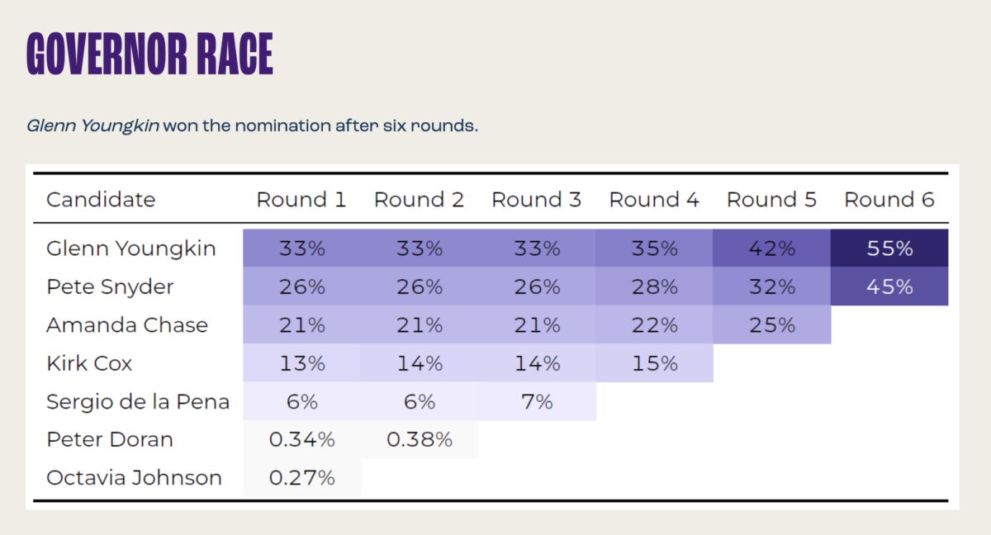Image resolution: width=991 pixels, height=535 pixels.
Task: Click Pete Snyder's row label
Action: pos(110,286)
